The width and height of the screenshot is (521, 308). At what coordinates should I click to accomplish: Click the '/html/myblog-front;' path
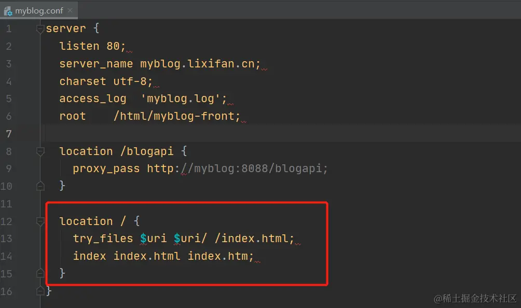(x=177, y=116)
